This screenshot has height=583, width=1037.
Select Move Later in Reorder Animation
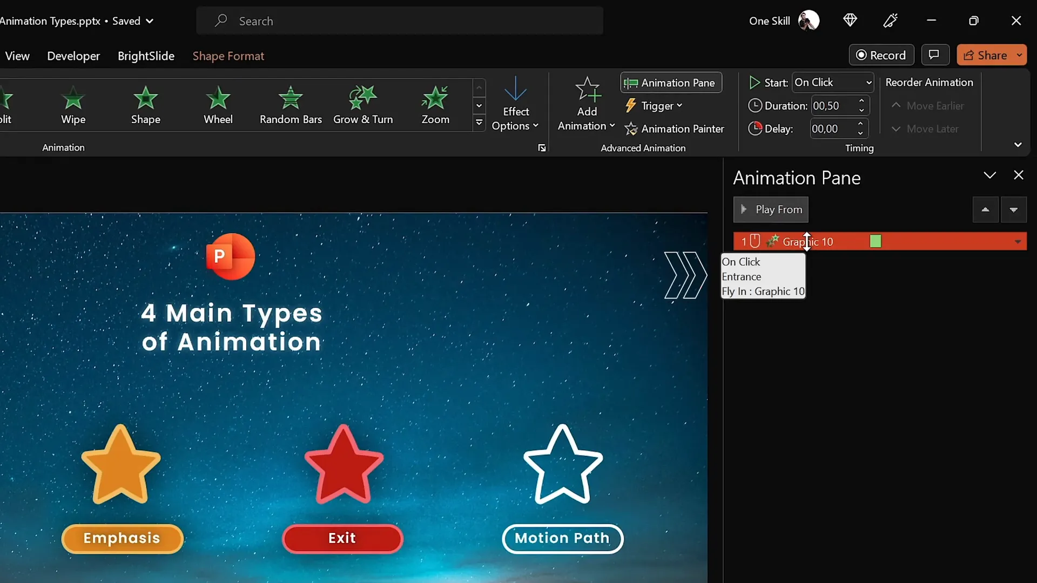925,129
